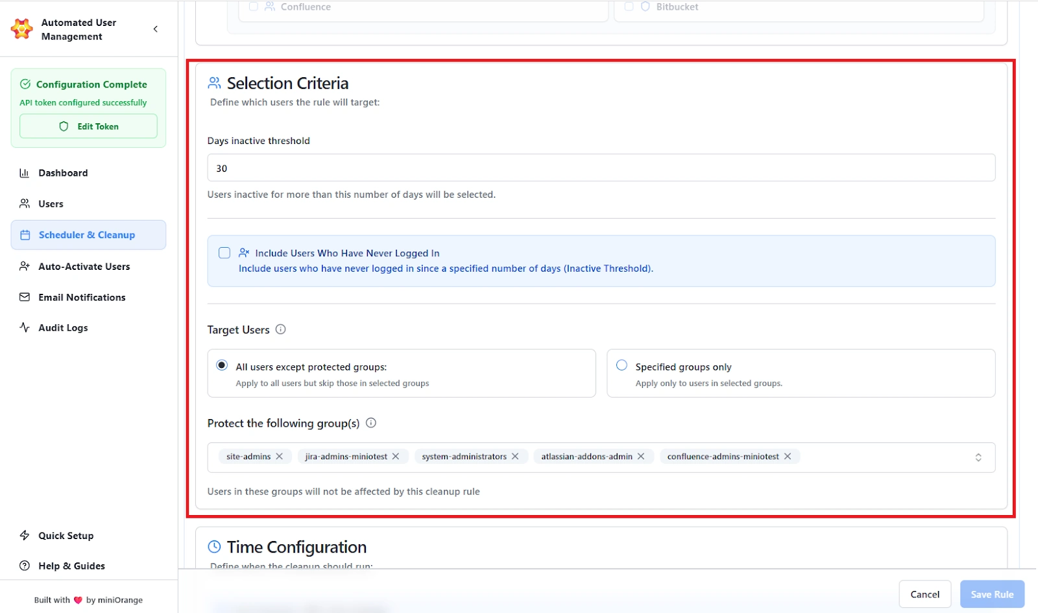Click the Audit Logs activity icon

click(x=25, y=328)
